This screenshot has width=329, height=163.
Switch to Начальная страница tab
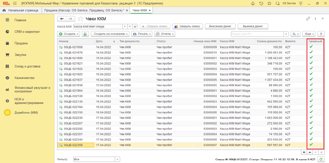tap(21, 10)
